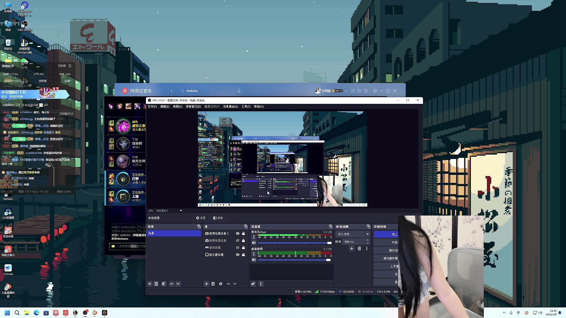566x318 pixels.
Task: Pop out the 源 dock panel
Action: tap(246, 226)
